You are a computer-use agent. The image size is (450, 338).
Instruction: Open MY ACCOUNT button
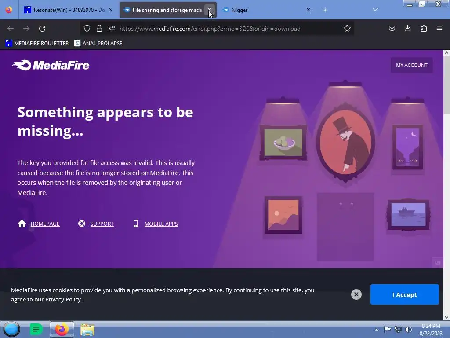pos(411,65)
